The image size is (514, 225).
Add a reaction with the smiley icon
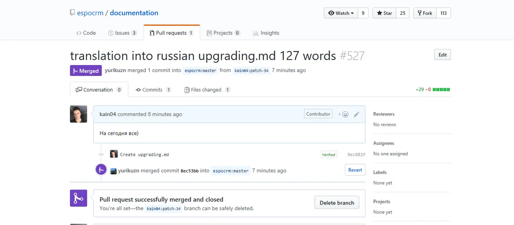point(343,114)
